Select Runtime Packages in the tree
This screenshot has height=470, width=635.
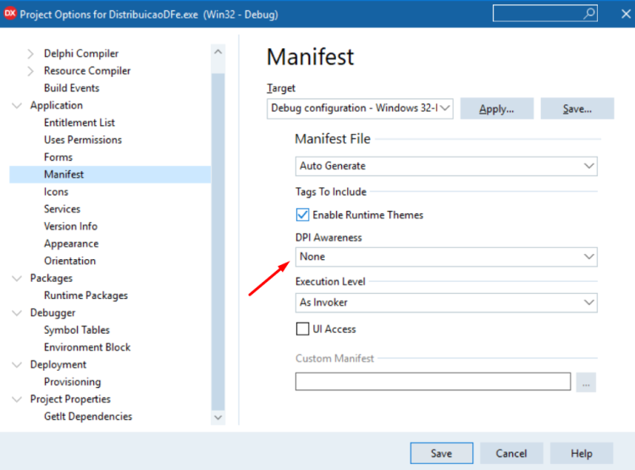click(86, 296)
